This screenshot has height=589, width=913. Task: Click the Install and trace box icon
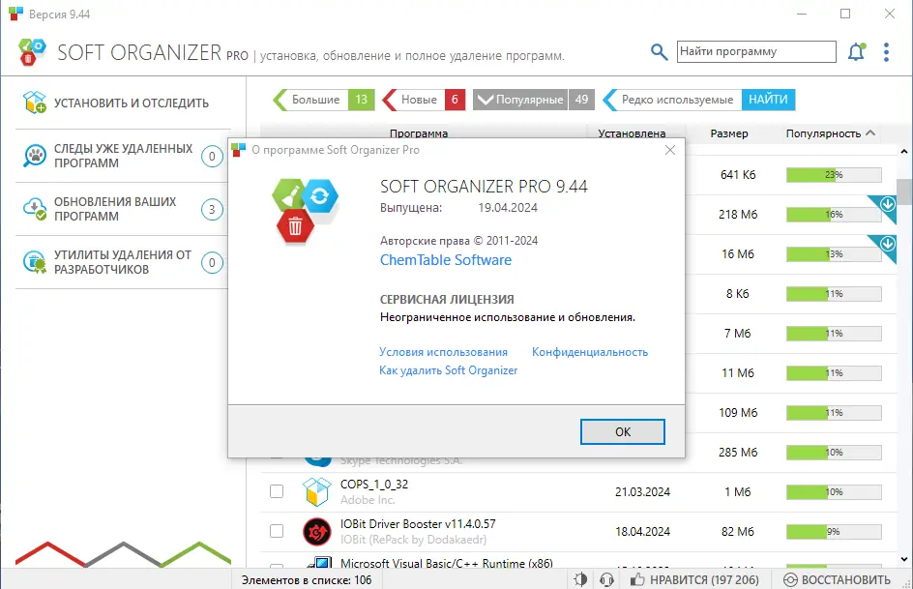click(x=35, y=102)
